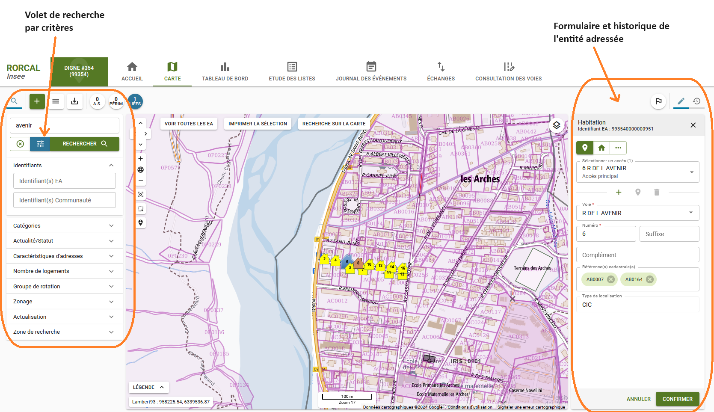Click RECHERCHE SUR LA CARTE button

pyautogui.click(x=334, y=124)
